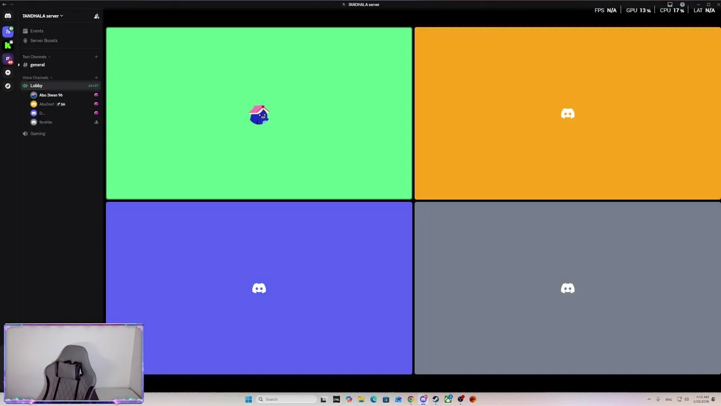The height and width of the screenshot is (406, 721).
Task: Open Xbox app from the taskbar
Action: pos(448,399)
